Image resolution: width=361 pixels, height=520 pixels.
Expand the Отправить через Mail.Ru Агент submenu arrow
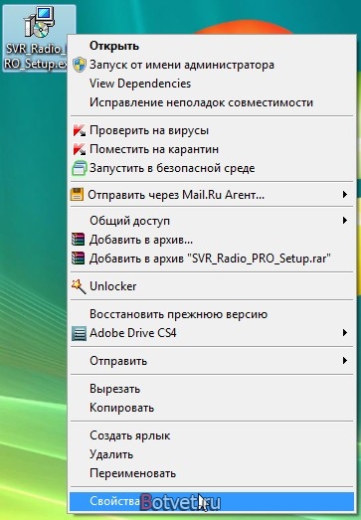tap(345, 194)
